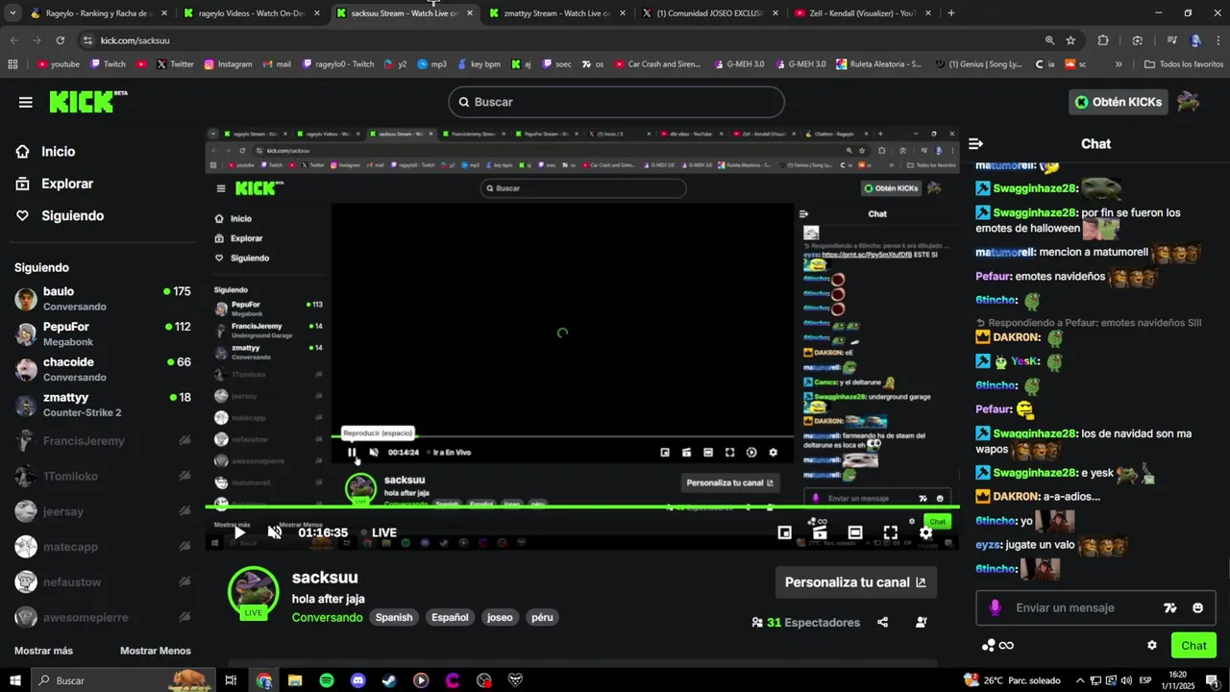Open the Twitch bookmark
1230x692 pixels.
(108, 64)
